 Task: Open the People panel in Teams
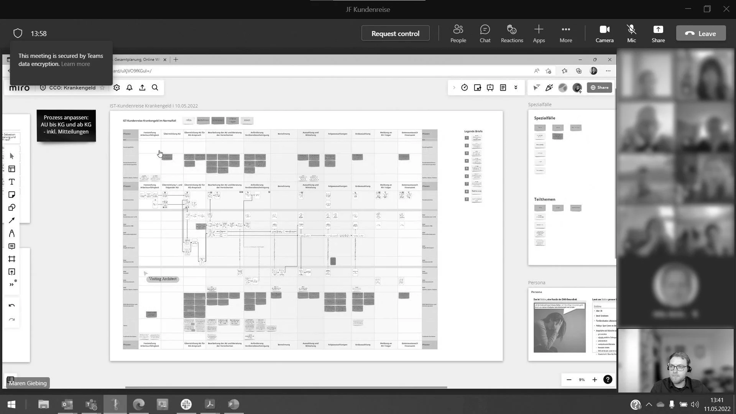tap(458, 33)
